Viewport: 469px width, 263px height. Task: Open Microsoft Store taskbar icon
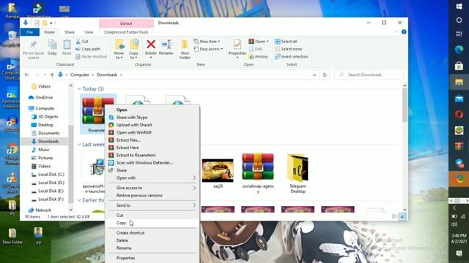point(459,66)
